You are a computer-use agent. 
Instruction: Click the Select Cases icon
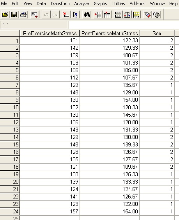pyautogui.click(x=136, y=14)
